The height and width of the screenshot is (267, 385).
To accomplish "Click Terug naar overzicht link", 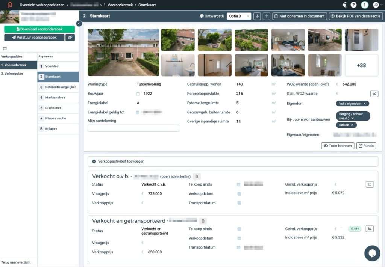I will (x=16, y=262).
